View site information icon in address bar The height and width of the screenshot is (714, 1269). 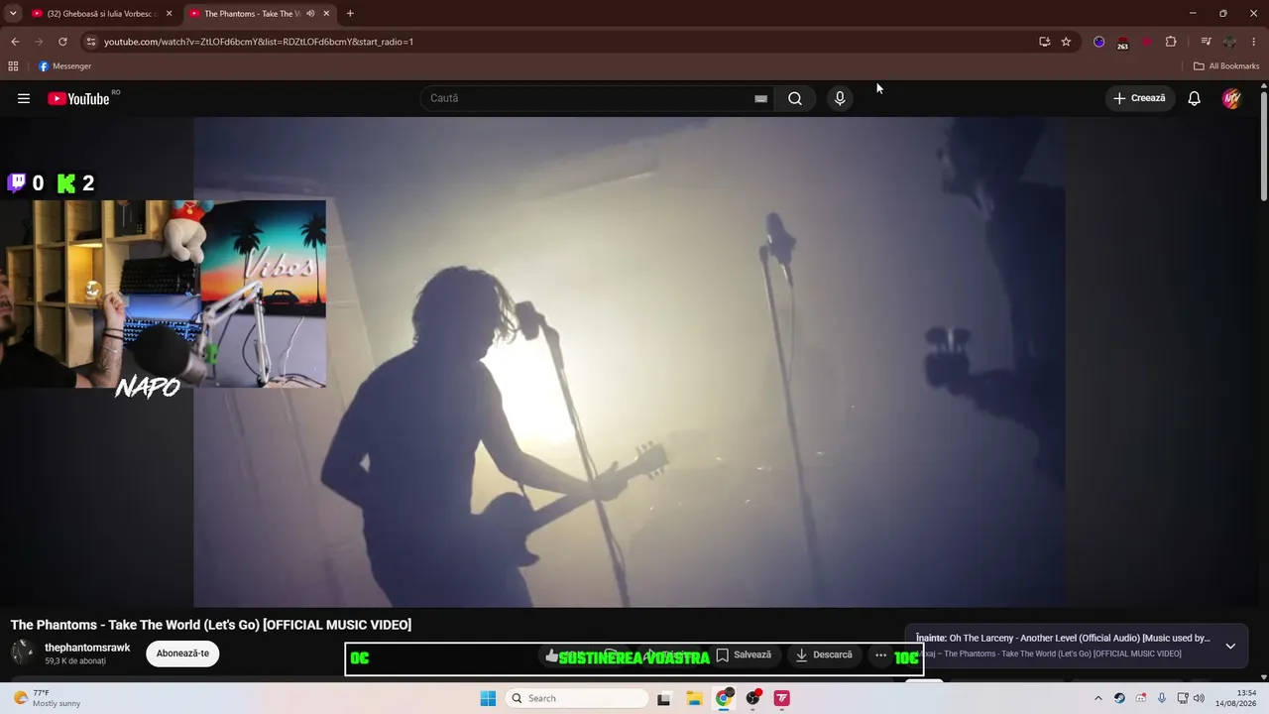pyautogui.click(x=90, y=42)
